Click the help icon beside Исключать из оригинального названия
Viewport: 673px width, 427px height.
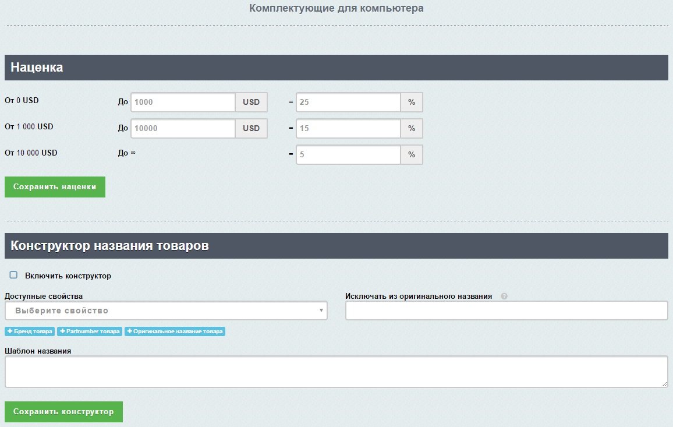coord(504,296)
